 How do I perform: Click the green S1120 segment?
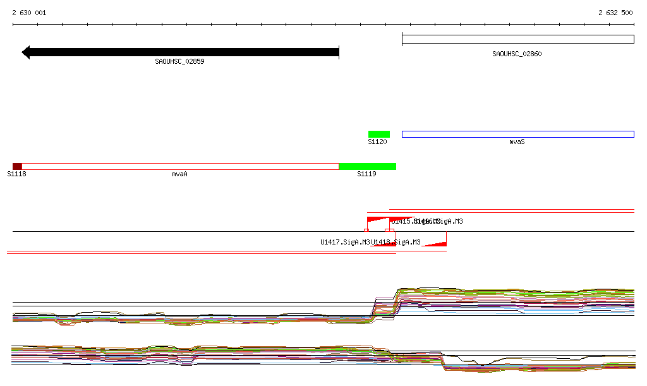point(379,134)
